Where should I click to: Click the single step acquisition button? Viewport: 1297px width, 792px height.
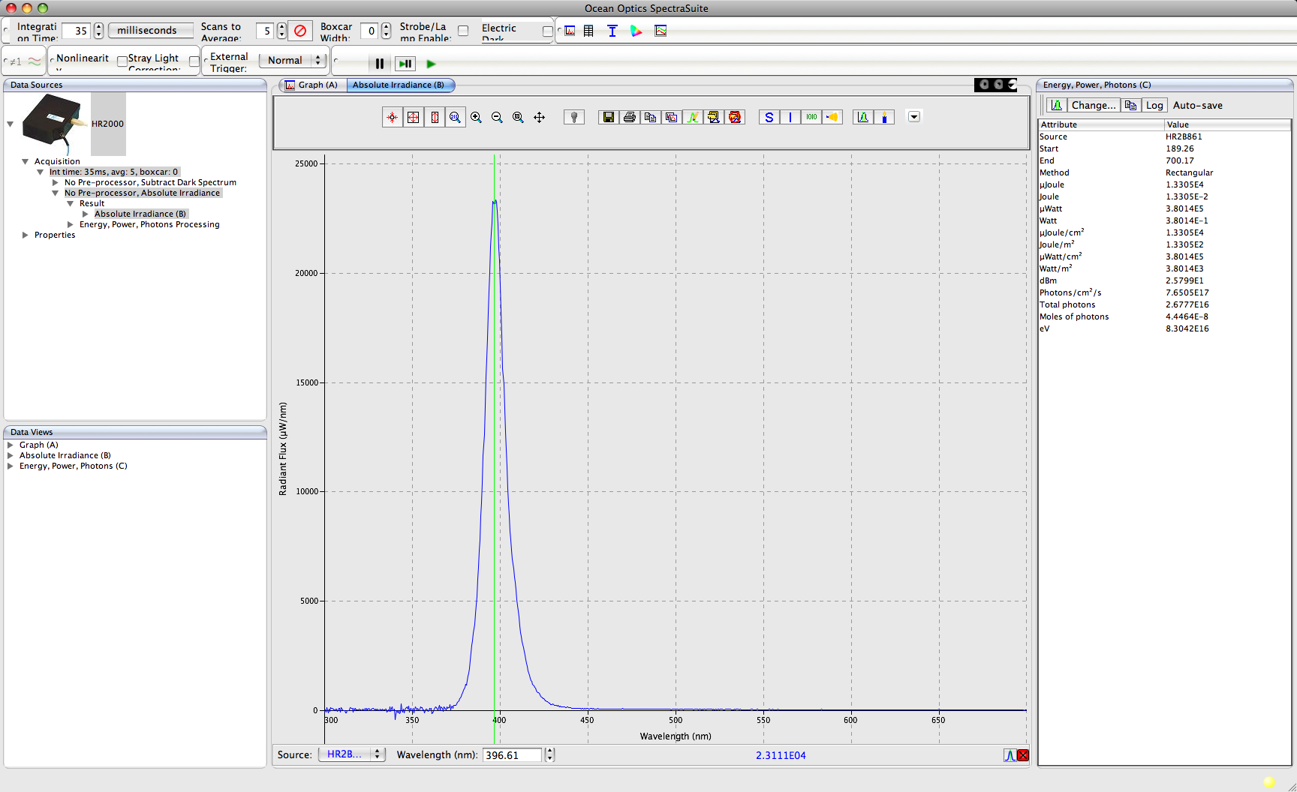[405, 64]
